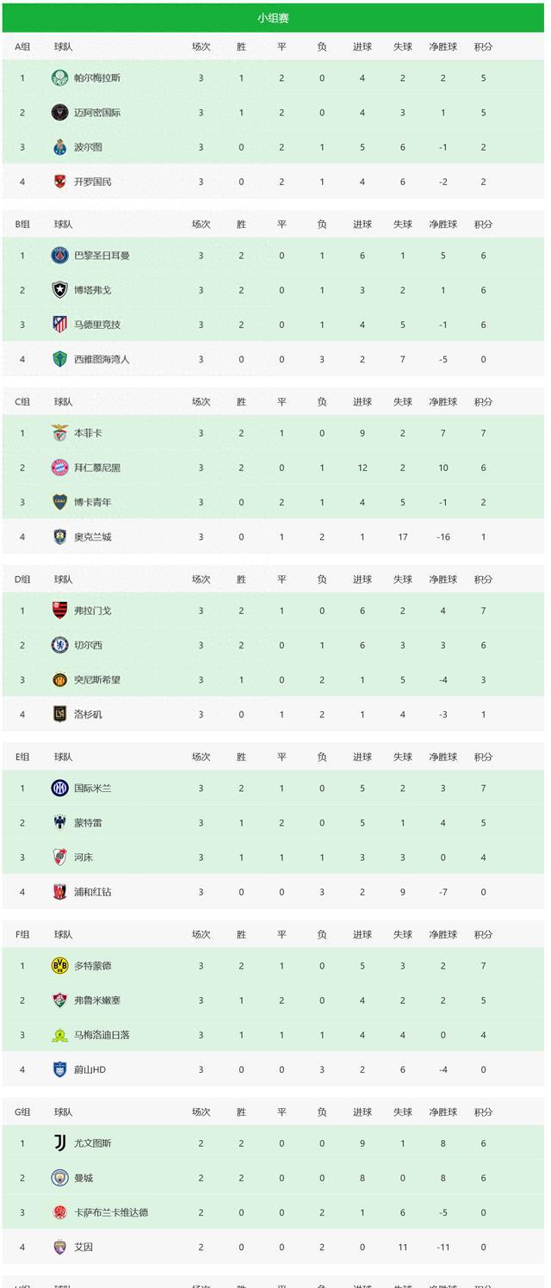Click the Inter Milan logo icon
Viewport: 551px width, 1288px height.
pyautogui.click(x=59, y=788)
